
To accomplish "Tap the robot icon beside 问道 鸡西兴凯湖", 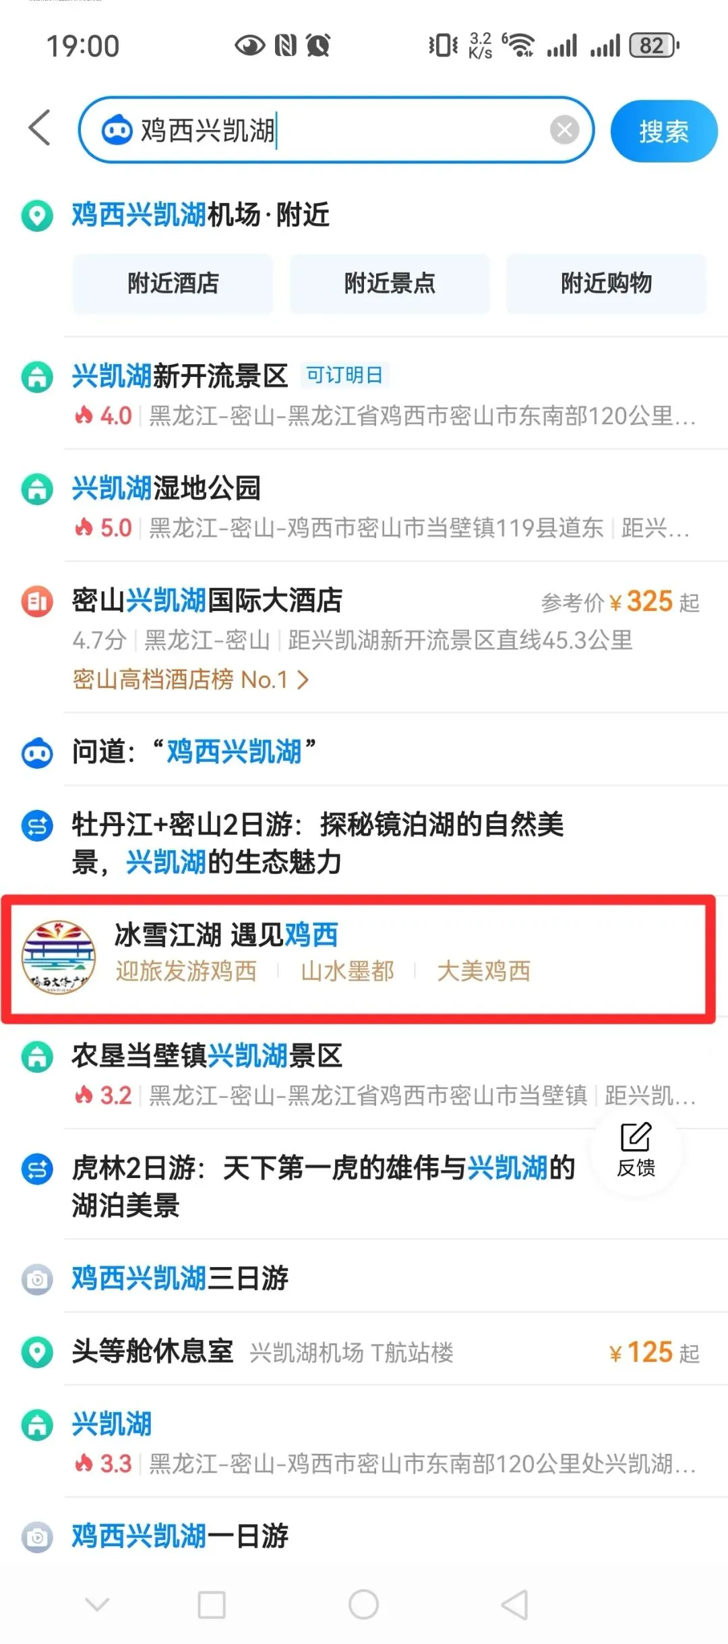I will coord(37,753).
